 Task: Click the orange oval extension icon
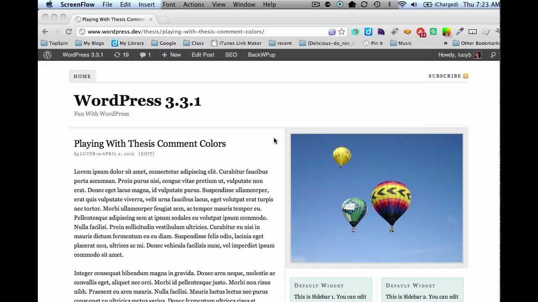click(x=407, y=31)
